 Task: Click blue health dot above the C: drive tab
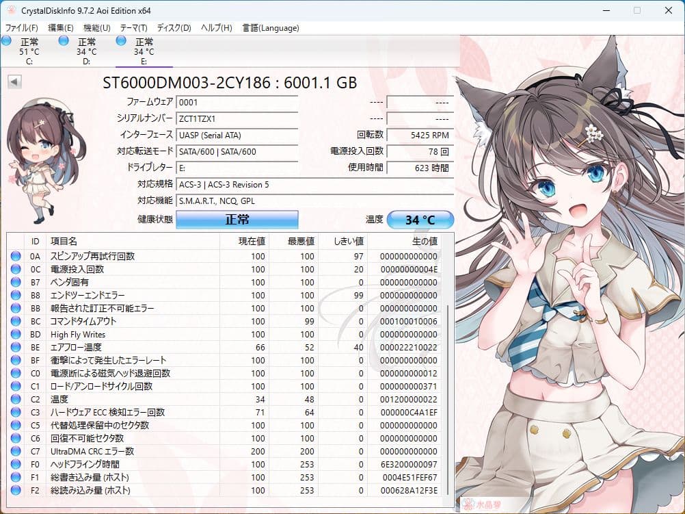click(8, 42)
